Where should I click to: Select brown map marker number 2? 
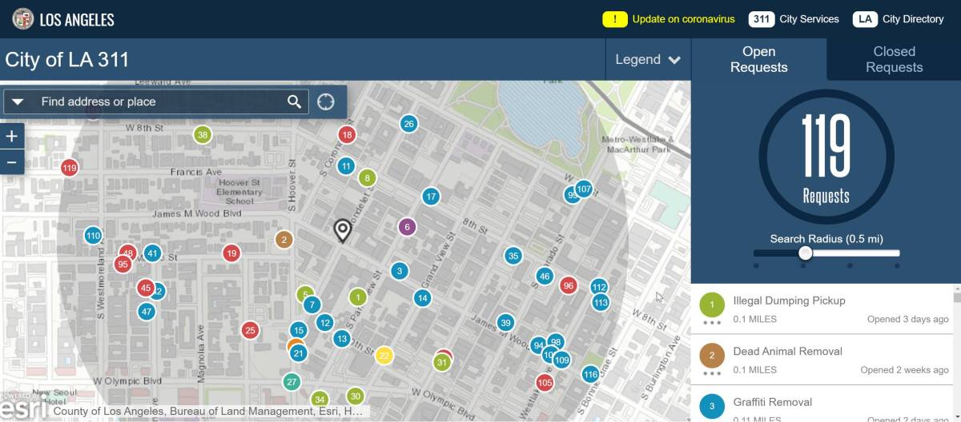click(x=283, y=239)
